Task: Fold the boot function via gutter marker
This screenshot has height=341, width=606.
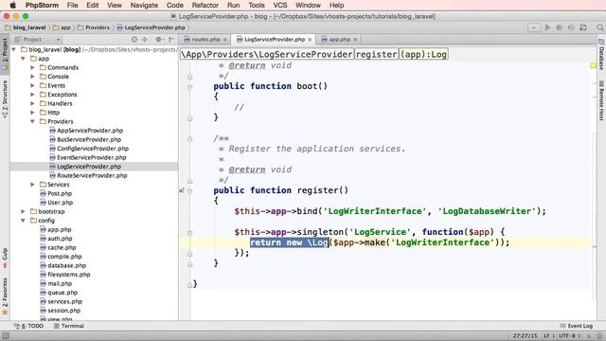Action: 189,86
